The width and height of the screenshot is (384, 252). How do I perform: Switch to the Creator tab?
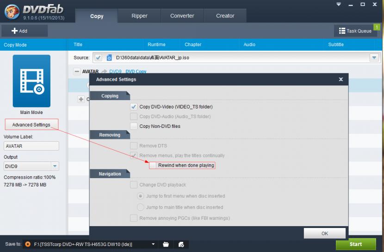click(x=225, y=16)
